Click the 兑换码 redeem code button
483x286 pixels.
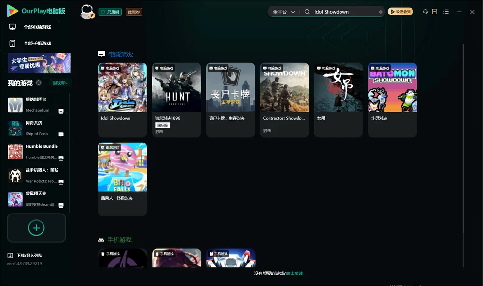tap(110, 12)
